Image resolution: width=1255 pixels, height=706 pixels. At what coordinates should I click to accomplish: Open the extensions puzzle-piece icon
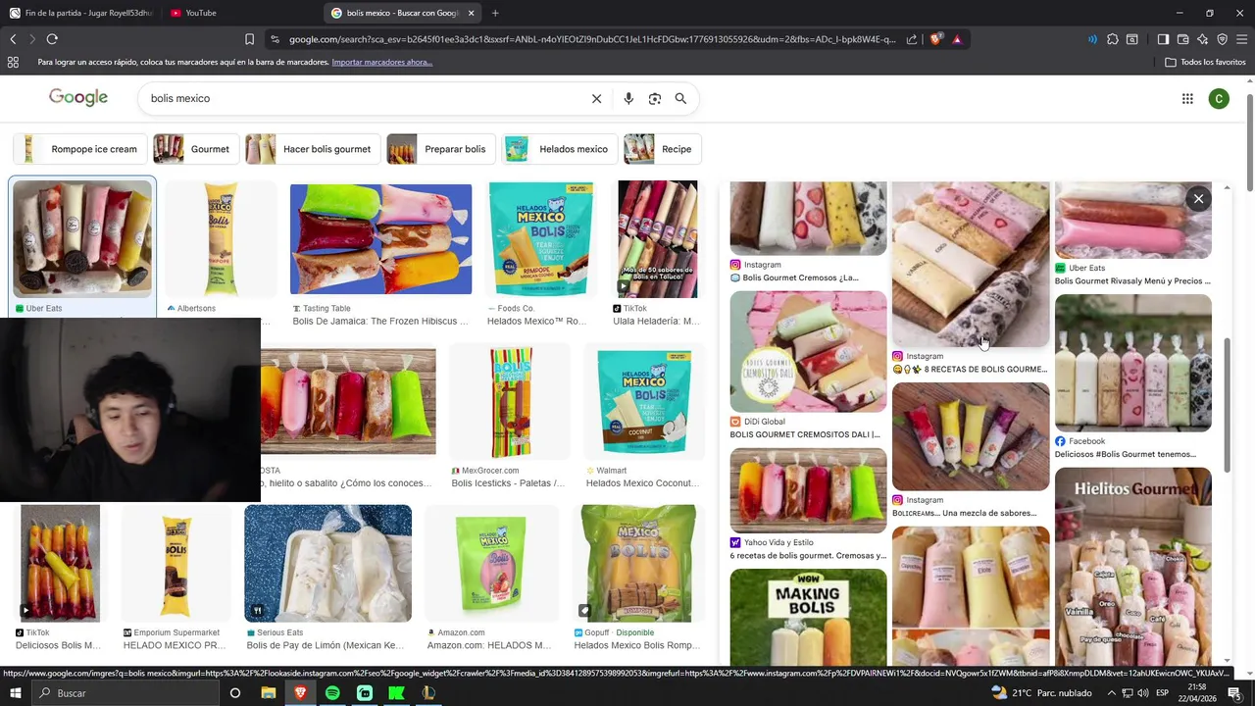[1112, 39]
